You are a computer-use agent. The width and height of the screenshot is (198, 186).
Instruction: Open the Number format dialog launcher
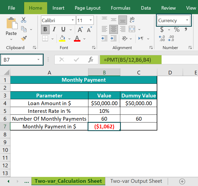coord(190,48)
